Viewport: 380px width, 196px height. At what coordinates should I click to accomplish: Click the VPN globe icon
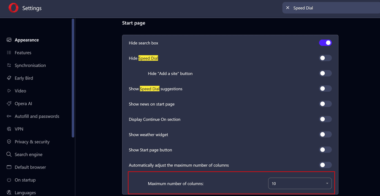(9, 129)
